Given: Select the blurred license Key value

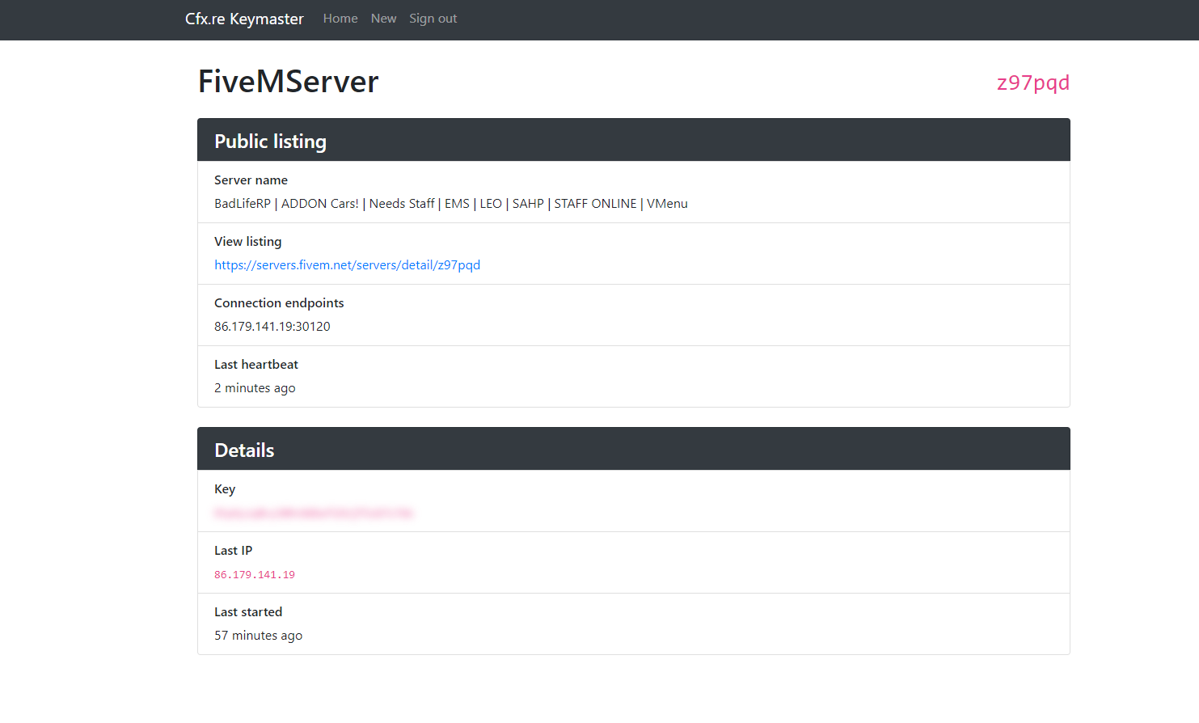Looking at the screenshot, I should 313,513.
